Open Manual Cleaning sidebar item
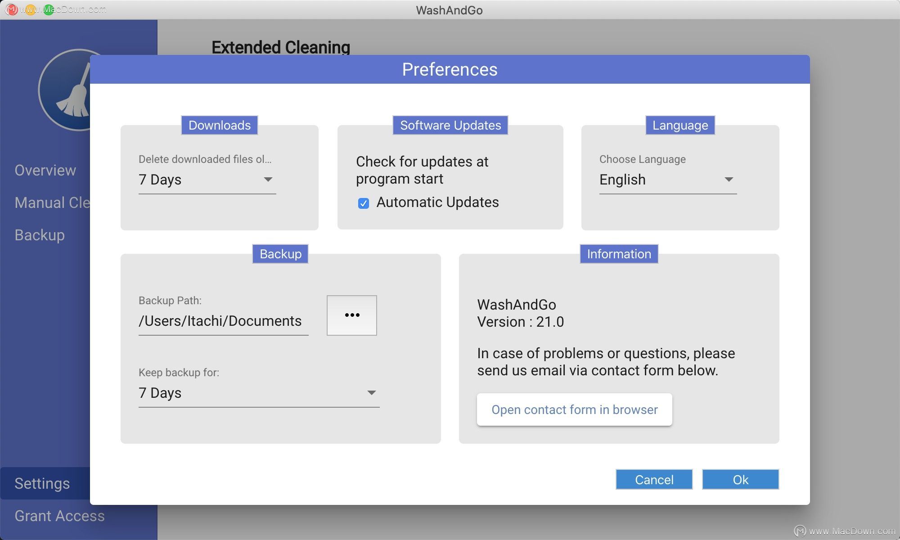Image resolution: width=900 pixels, height=540 pixels. click(52, 202)
